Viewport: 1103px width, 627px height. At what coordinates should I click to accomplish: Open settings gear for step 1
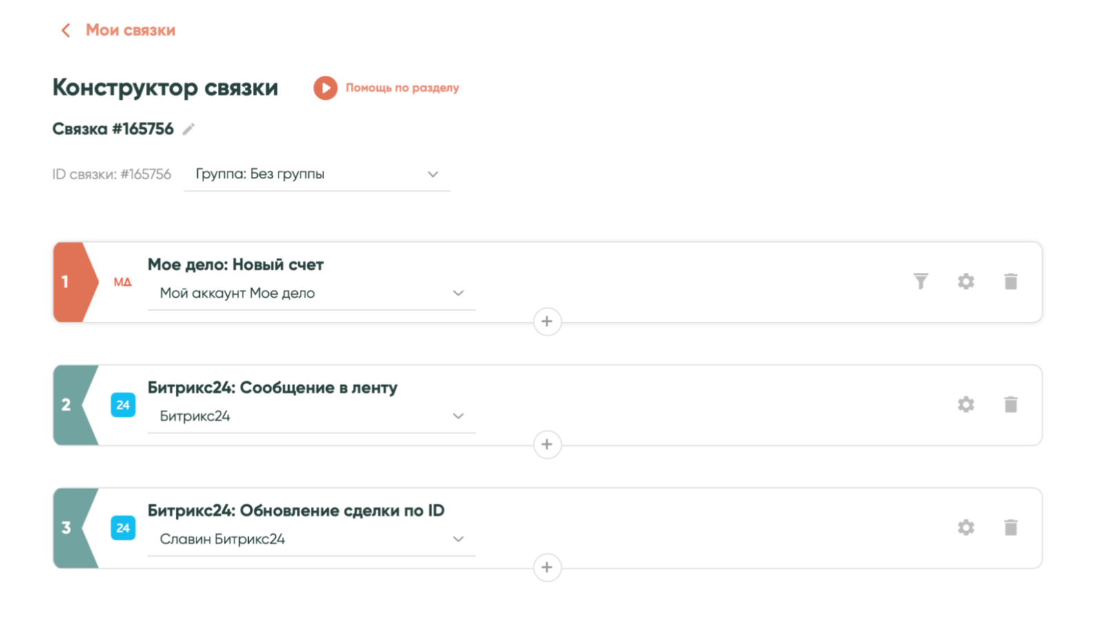coord(966,281)
